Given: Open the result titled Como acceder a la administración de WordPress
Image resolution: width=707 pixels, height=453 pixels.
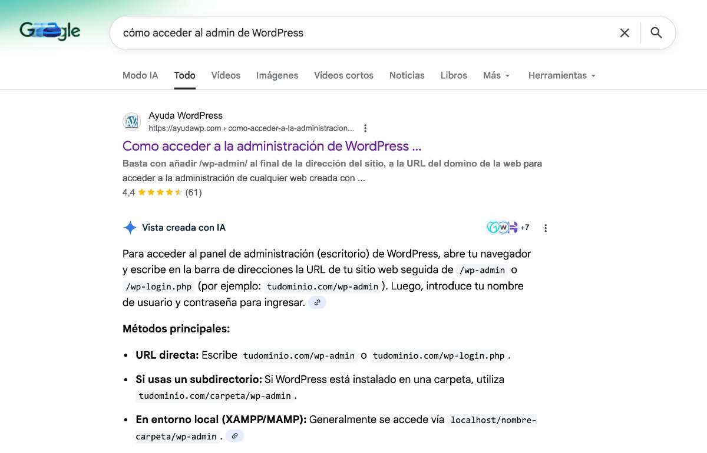Looking at the screenshot, I should tap(271, 146).
